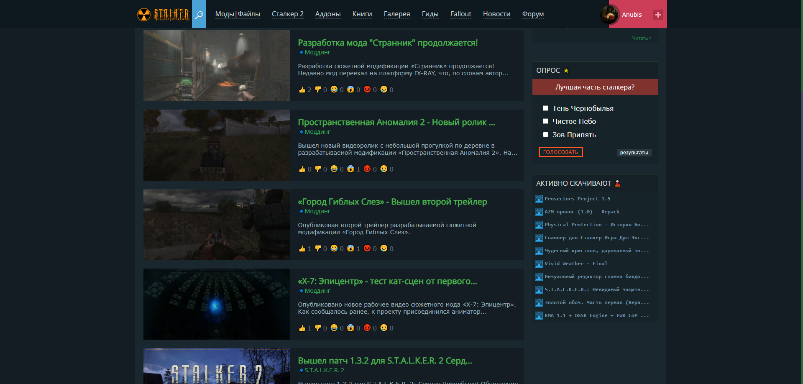
Task: Open the Гиды menu
Action: click(x=430, y=14)
